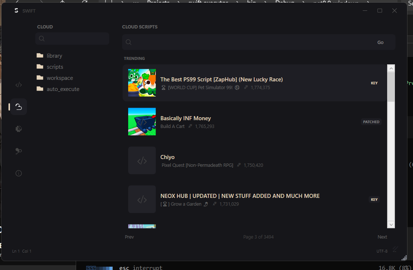Click the views icon beside 1,765,293
Screen dimensions: 413x270
pyautogui.click(x=190, y=126)
